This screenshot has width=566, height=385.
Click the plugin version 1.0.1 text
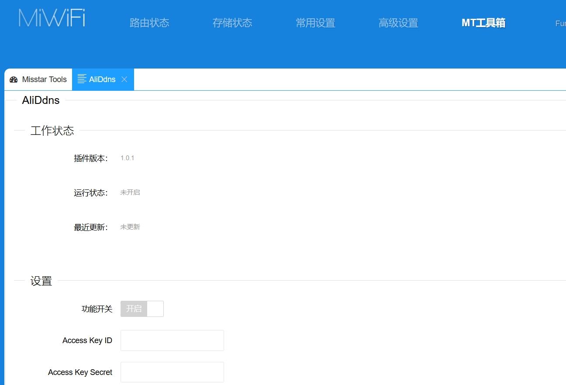tap(128, 158)
